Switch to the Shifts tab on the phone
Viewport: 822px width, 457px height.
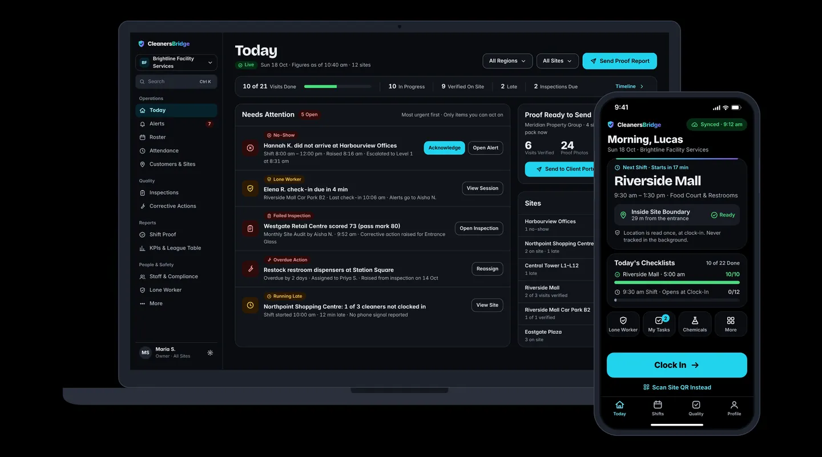point(658,408)
